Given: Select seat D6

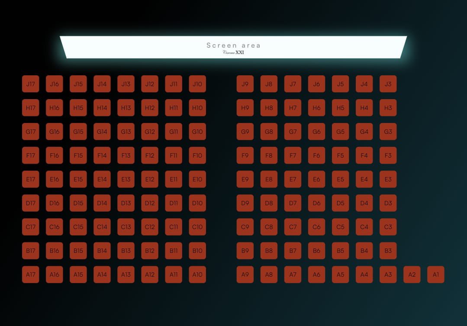Looking at the screenshot, I should (x=316, y=203).
